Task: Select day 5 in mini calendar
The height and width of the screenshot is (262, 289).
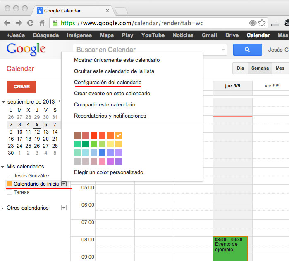Action: pos(37,125)
